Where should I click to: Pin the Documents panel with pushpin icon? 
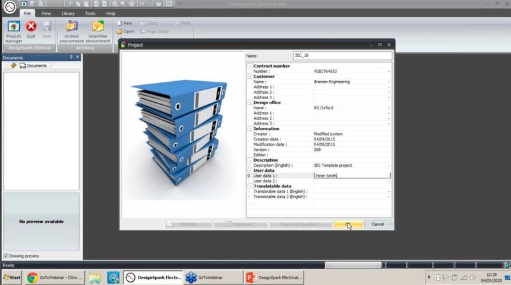pyautogui.click(x=71, y=58)
